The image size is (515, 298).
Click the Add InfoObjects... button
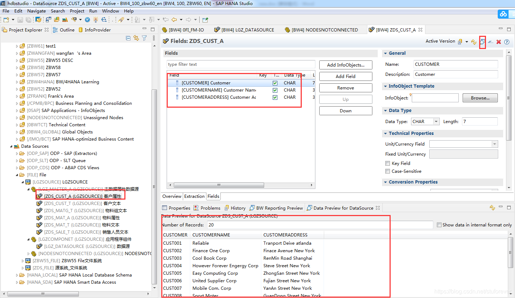345,65
